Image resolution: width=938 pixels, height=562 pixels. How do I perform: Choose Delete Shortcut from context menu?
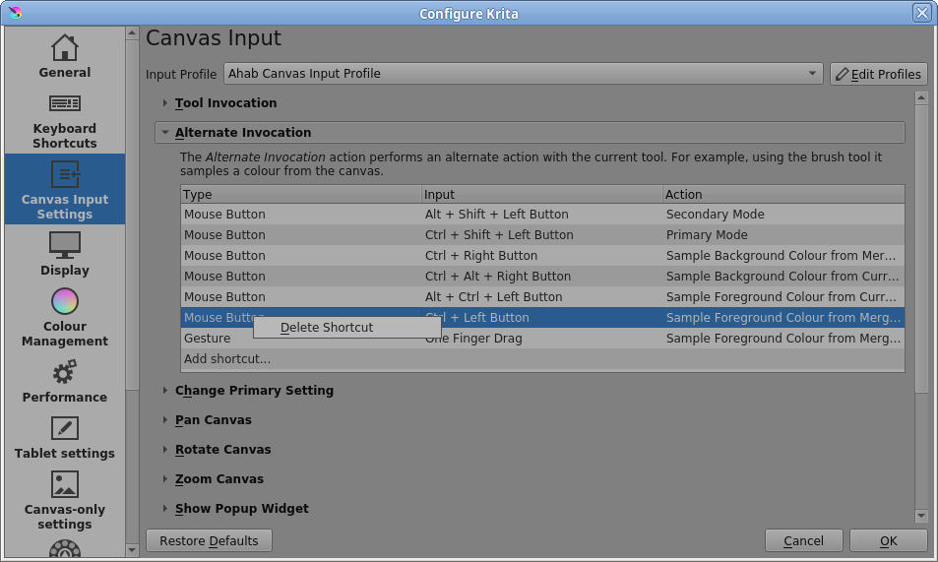347,328
